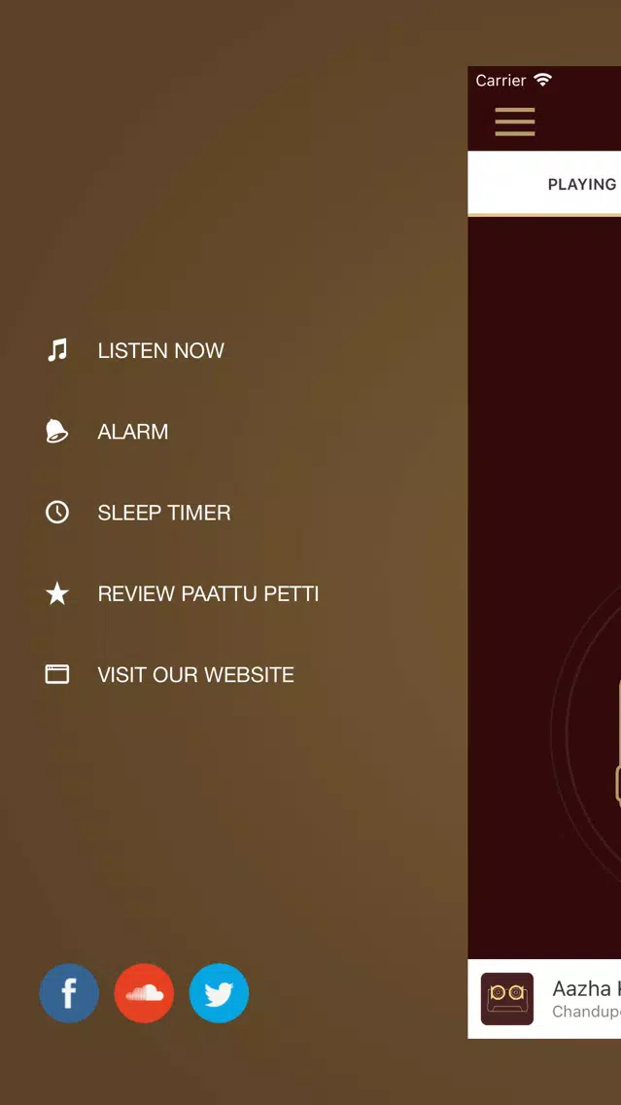
Task: Tap the cassette album art thumbnail
Action: (507, 999)
